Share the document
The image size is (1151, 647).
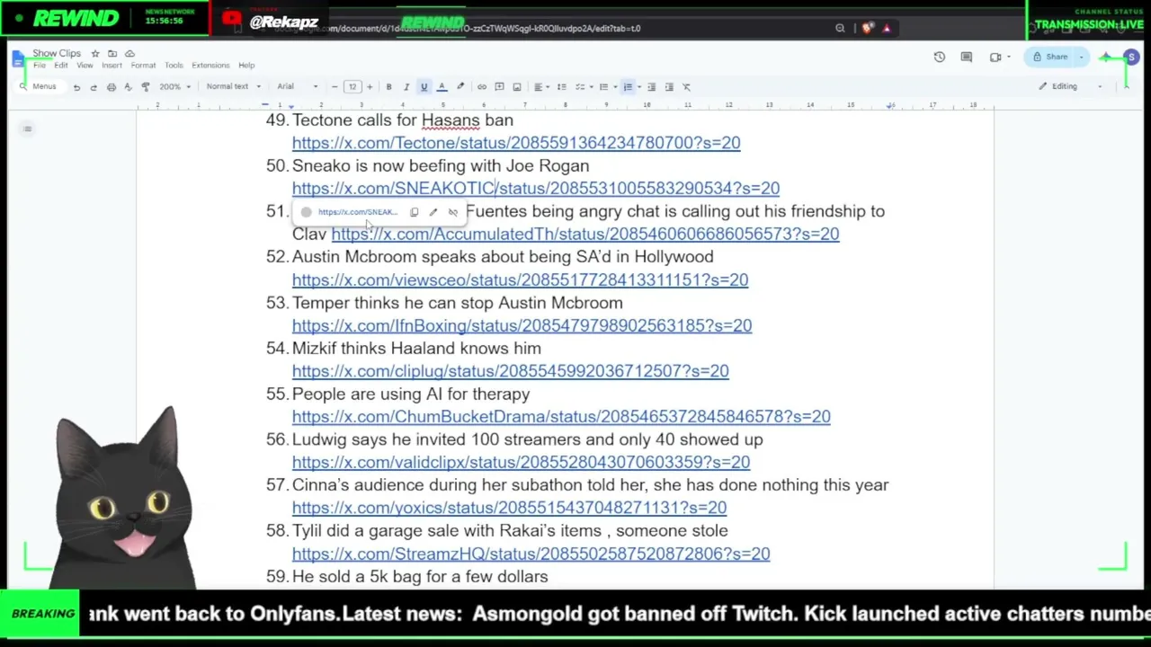pos(1052,58)
